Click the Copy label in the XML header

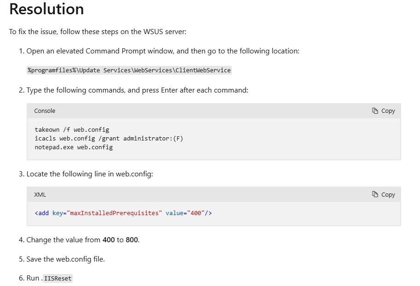[x=388, y=195]
